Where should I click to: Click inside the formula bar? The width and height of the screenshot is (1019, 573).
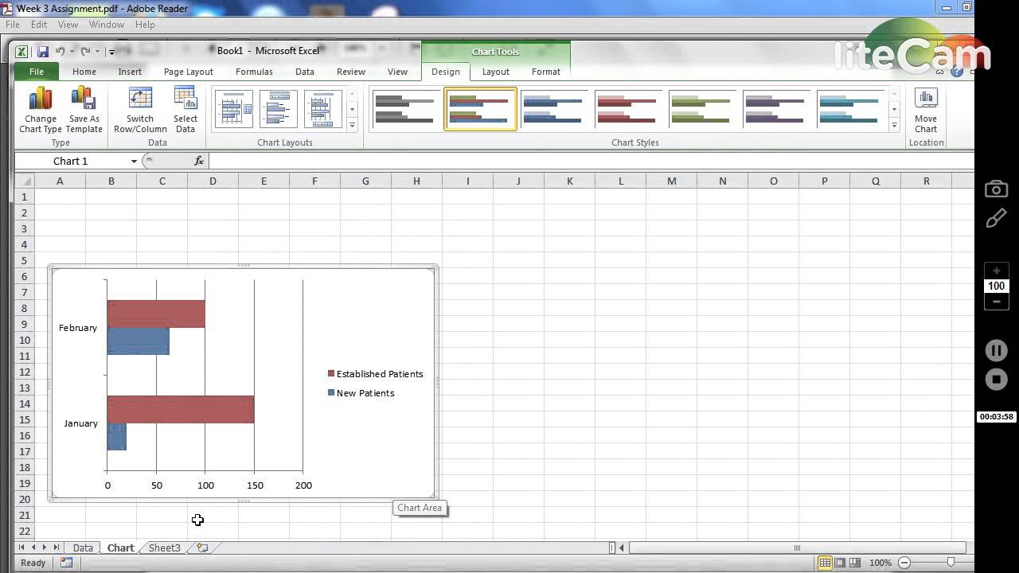[591, 161]
